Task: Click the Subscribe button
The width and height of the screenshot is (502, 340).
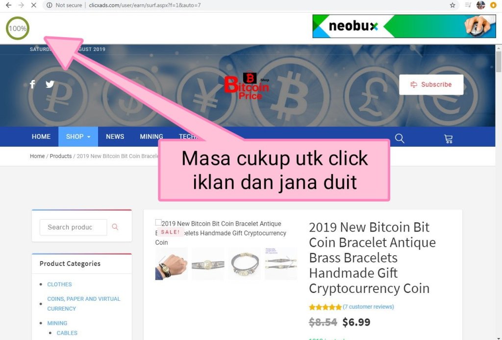Action: pyautogui.click(x=431, y=84)
